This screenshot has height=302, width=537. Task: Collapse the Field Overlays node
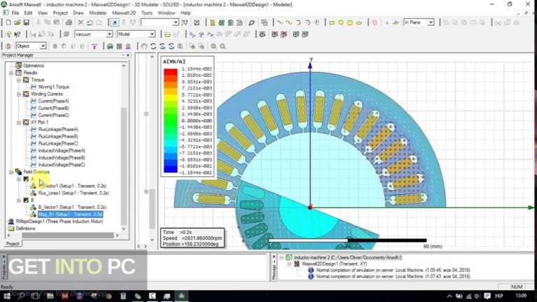tap(11, 172)
